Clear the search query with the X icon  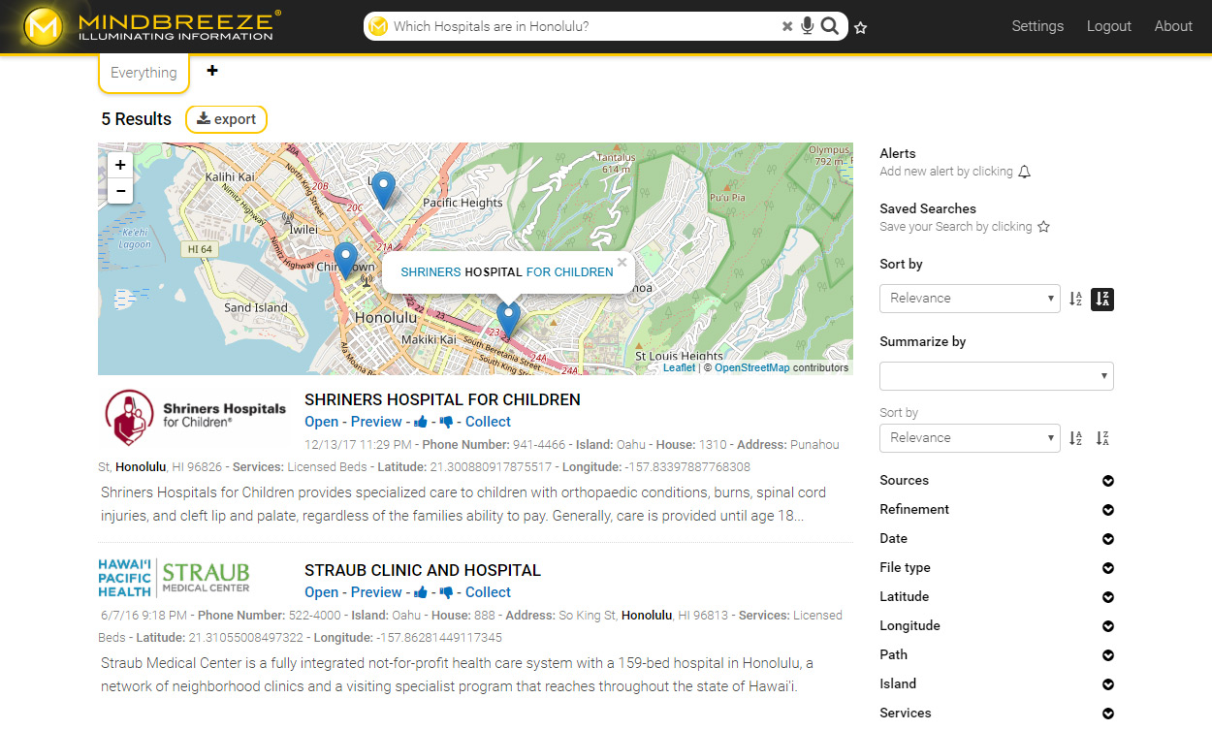(x=787, y=26)
